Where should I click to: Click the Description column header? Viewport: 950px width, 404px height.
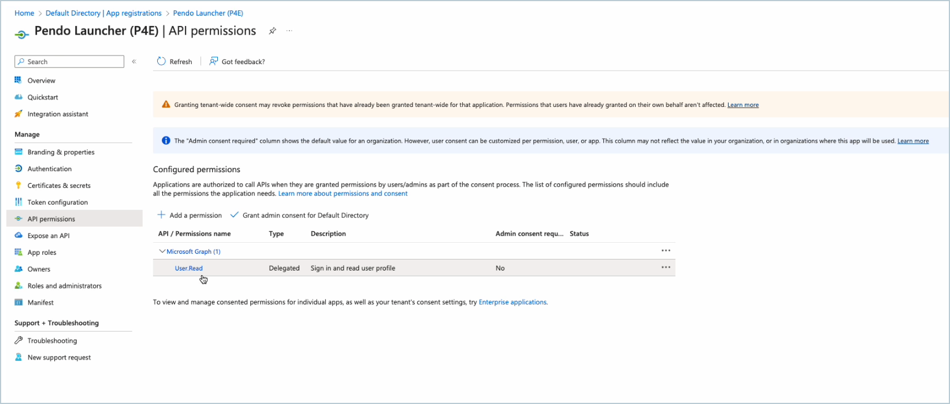[328, 233]
